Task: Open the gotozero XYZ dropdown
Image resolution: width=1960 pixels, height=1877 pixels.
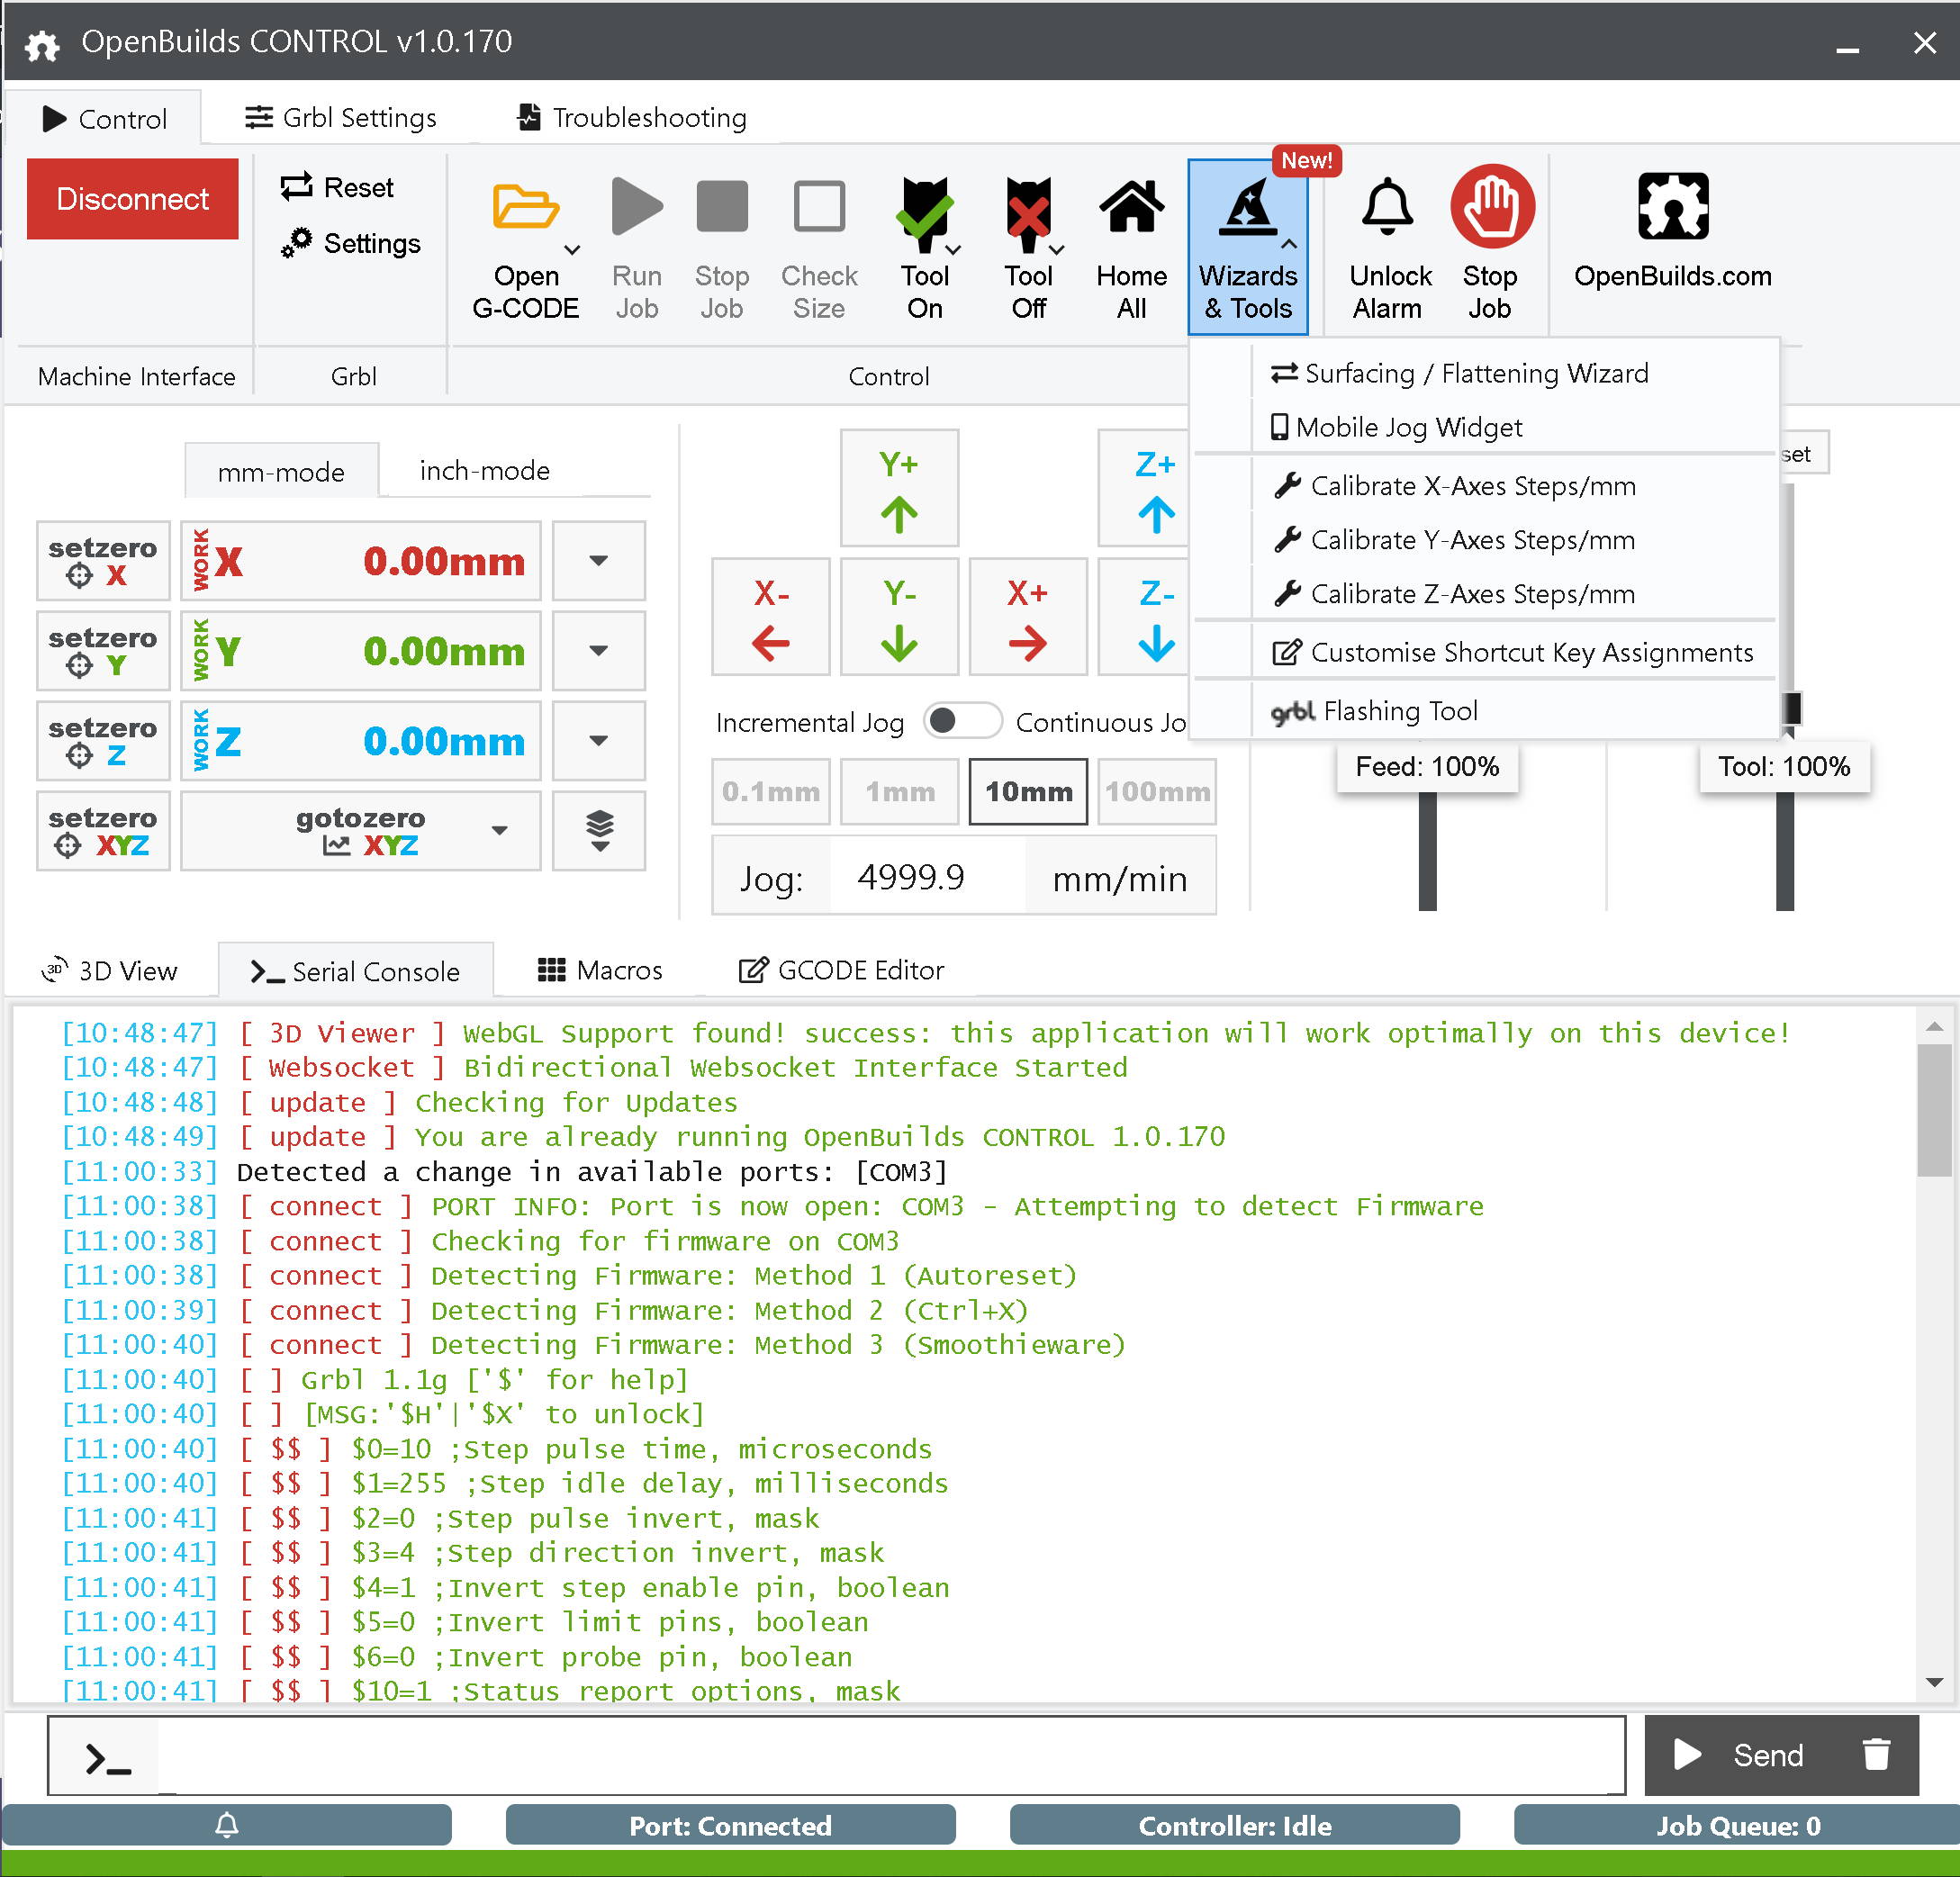Action: pos(360,831)
